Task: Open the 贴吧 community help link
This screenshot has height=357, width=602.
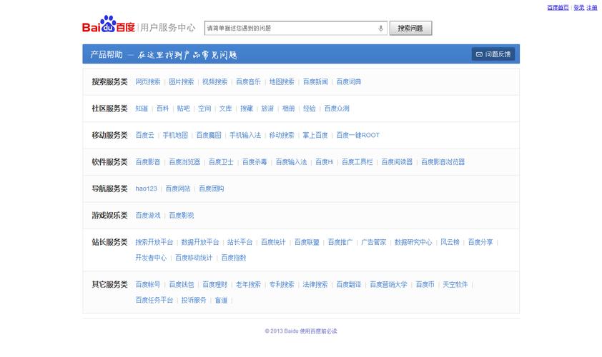Action: coord(184,109)
